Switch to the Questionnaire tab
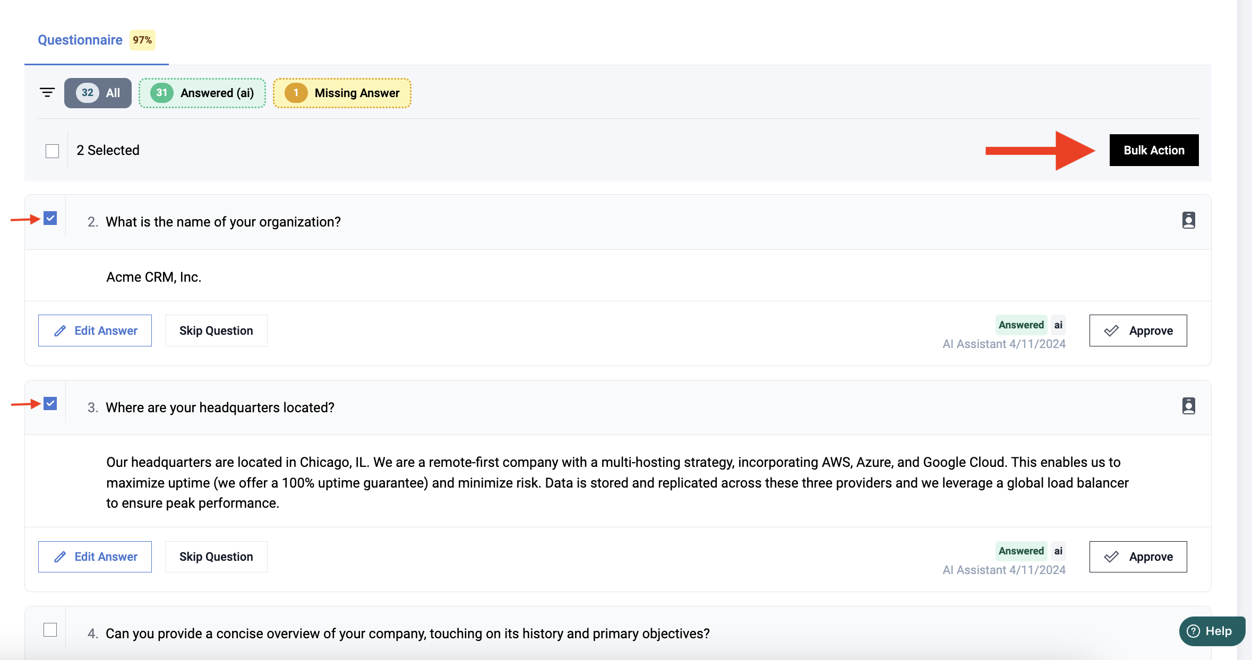Viewport: 1252px width, 660px height. [x=80, y=40]
